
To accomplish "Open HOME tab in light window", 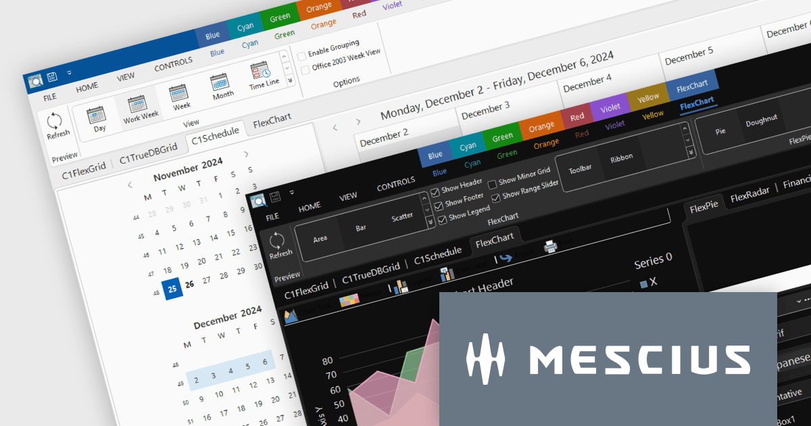I will click(x=87, y=87).
